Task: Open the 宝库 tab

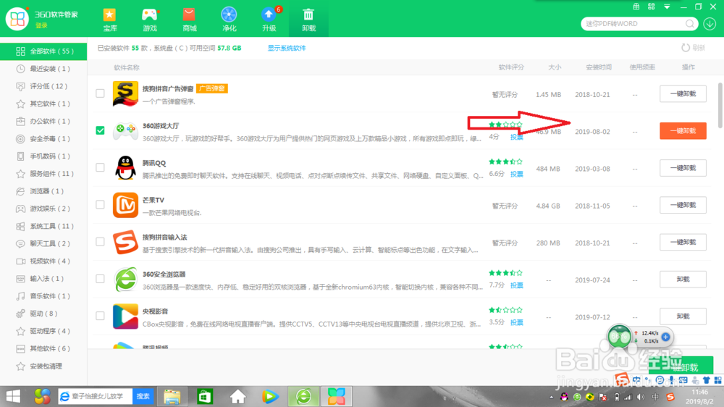Action: coord(110,20)
